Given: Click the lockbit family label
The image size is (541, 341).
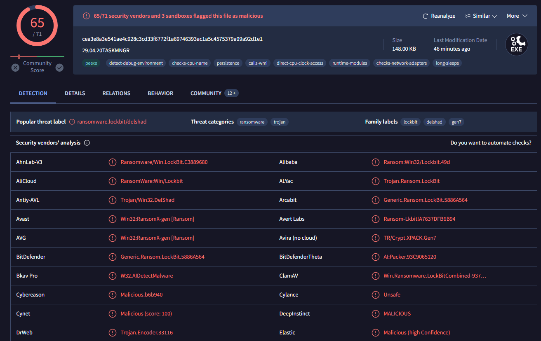Looking at the screenshot, I should (x=410, y=122).
